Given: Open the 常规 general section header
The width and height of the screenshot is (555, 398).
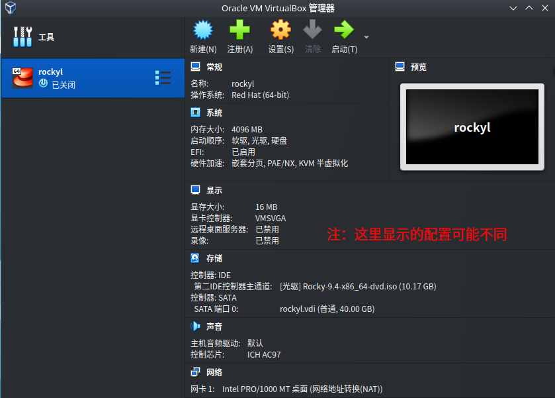Looking at the screenshot, I should [x=214, y=67].
